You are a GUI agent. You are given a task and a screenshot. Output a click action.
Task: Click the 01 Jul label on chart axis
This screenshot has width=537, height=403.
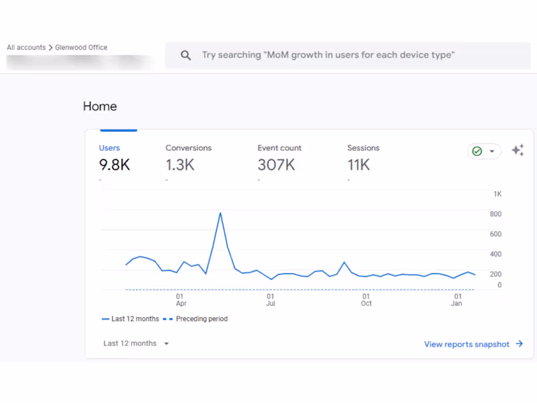271,300
